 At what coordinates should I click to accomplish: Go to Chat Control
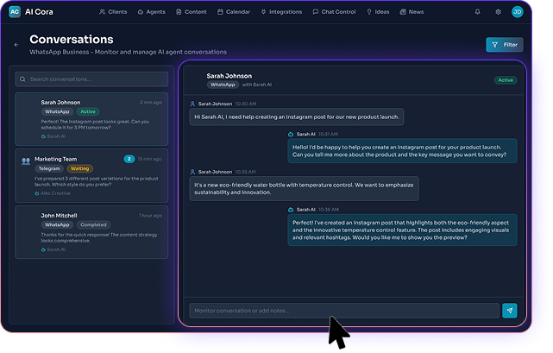click(x=335, y=12)
